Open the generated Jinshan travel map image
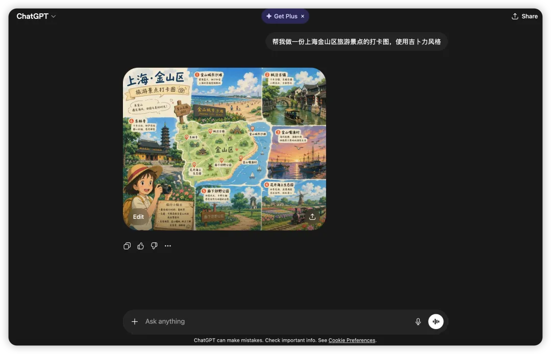The width and height of the screenshot is (551, 354). coord(224,149)
